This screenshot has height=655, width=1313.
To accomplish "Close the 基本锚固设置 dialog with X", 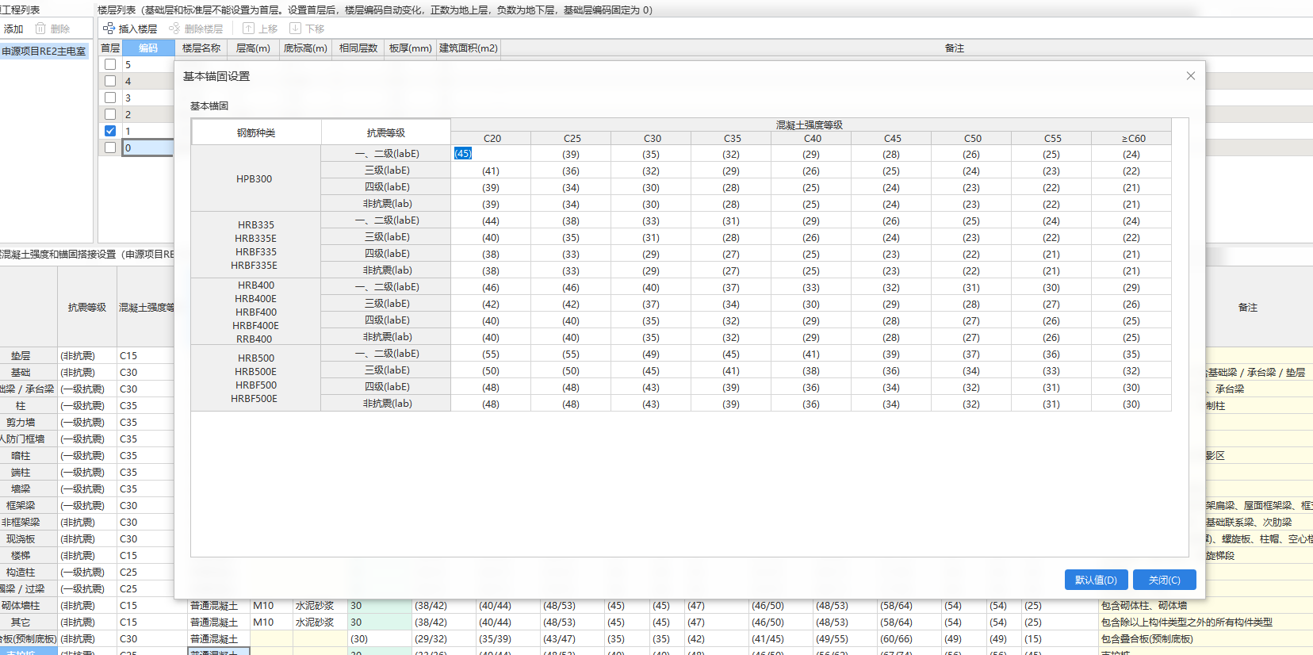I will (1191, 76).
